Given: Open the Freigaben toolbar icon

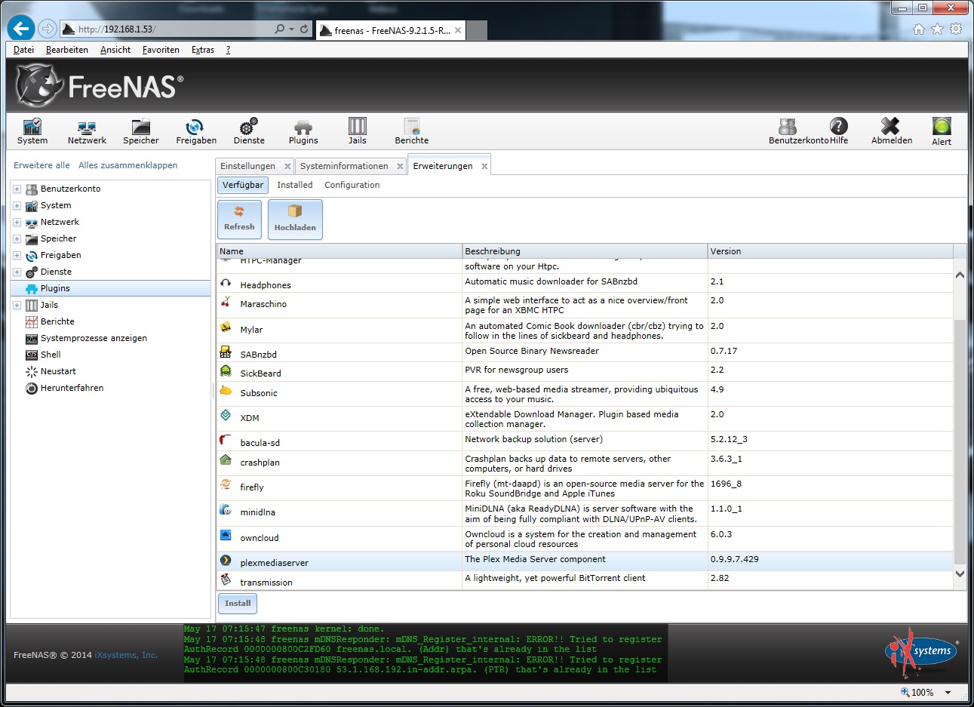Looking at the screenshot, I should (195, 126).
